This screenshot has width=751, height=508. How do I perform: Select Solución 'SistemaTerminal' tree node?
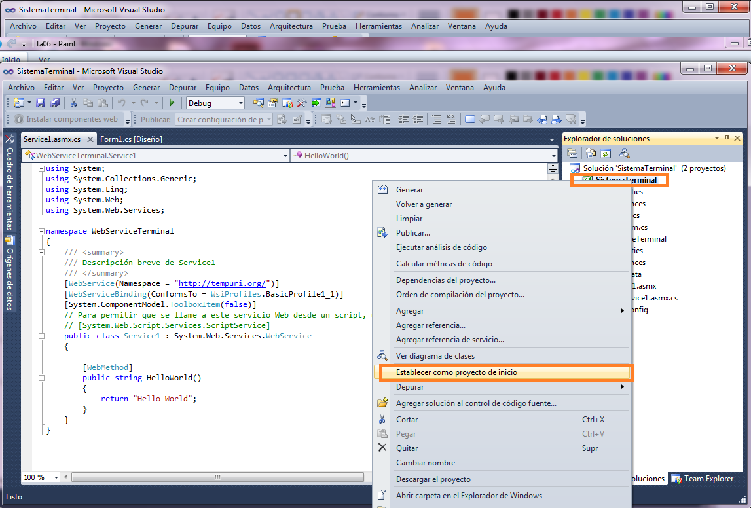[x=648, y=168]
